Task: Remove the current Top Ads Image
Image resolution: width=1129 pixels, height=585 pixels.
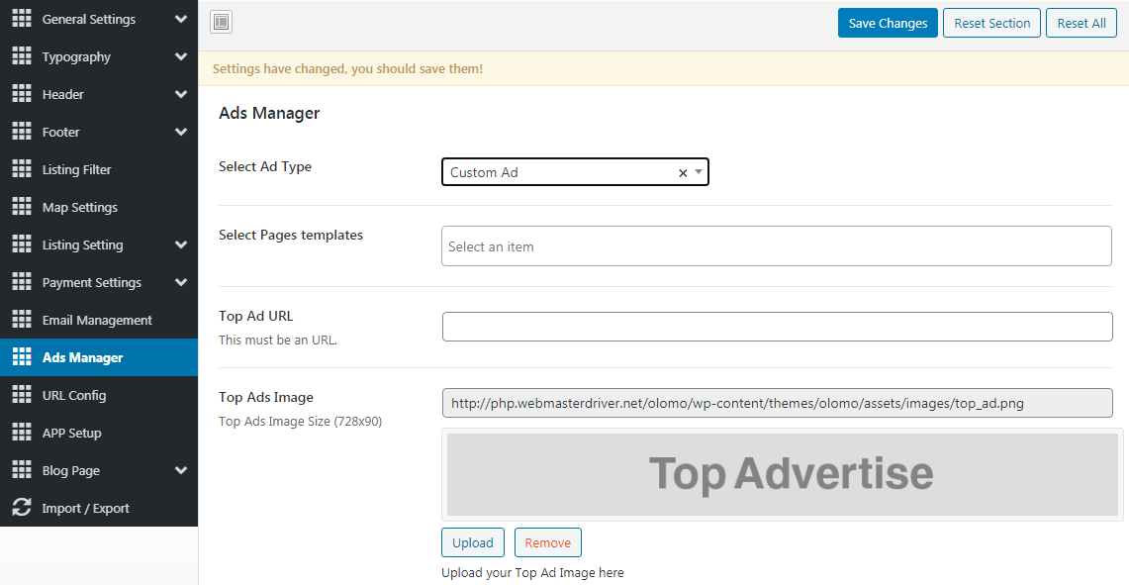Action: (547, 542)
